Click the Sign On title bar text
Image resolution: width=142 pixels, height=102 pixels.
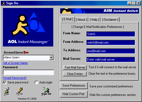pos(12,3)
